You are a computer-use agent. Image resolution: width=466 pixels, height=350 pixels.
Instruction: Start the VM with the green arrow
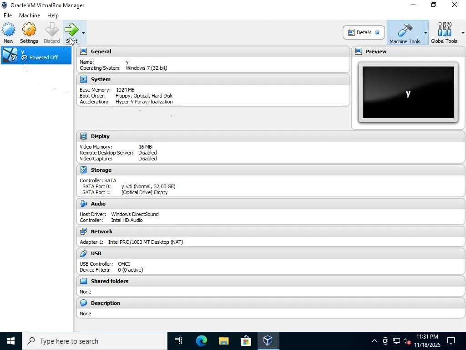(x=71, y=30)
